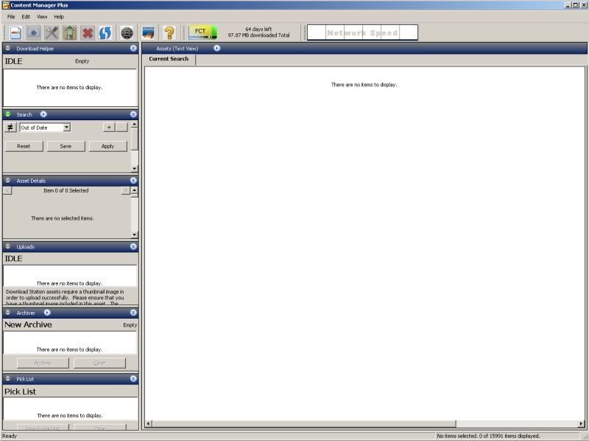This screenshot has height=441, width=589.
Task: Open the Edit menu
Action: pos(26,16)
